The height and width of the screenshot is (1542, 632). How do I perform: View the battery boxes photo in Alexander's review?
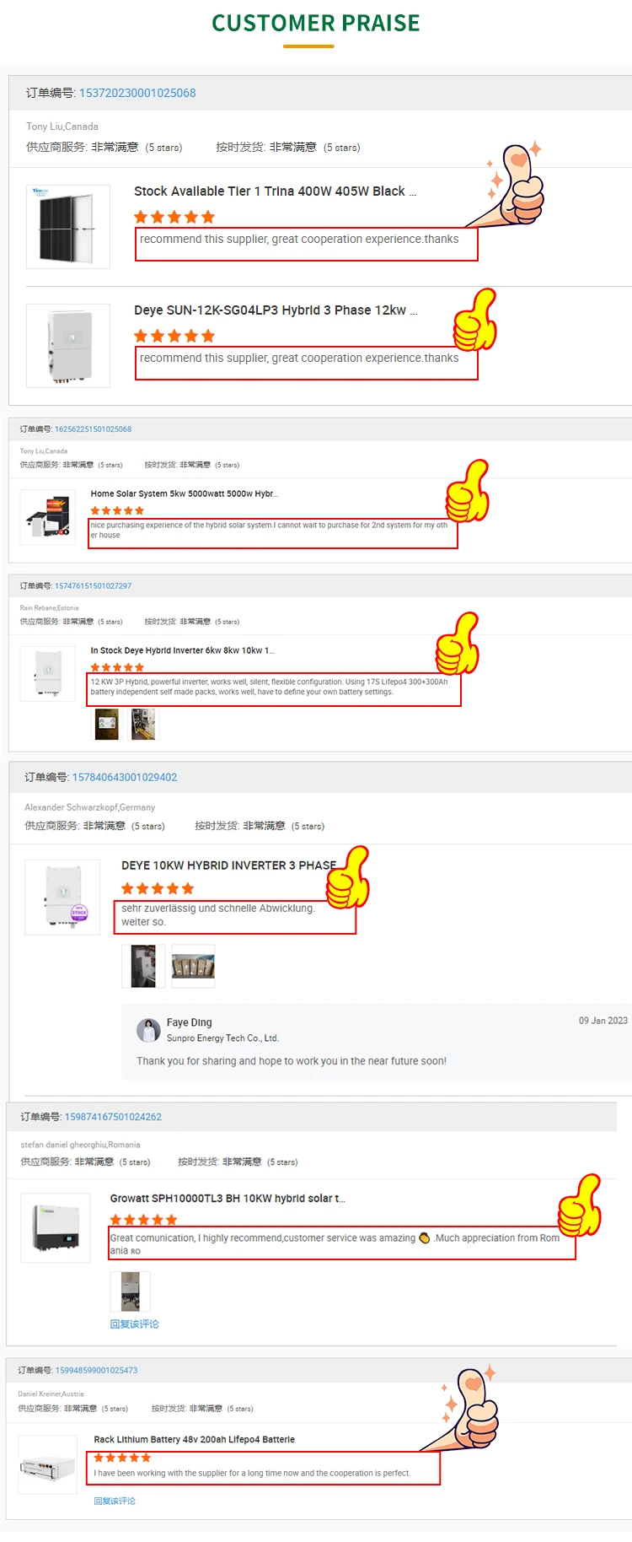coord(193,966)
